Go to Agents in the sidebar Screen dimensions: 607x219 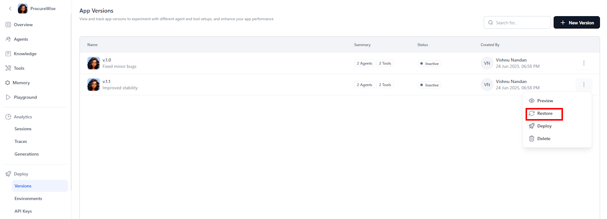[x=21, y=39]
